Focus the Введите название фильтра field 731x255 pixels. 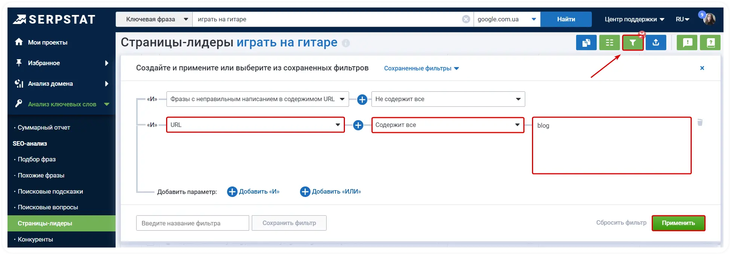pyautogui.click(x=193, y=223)
